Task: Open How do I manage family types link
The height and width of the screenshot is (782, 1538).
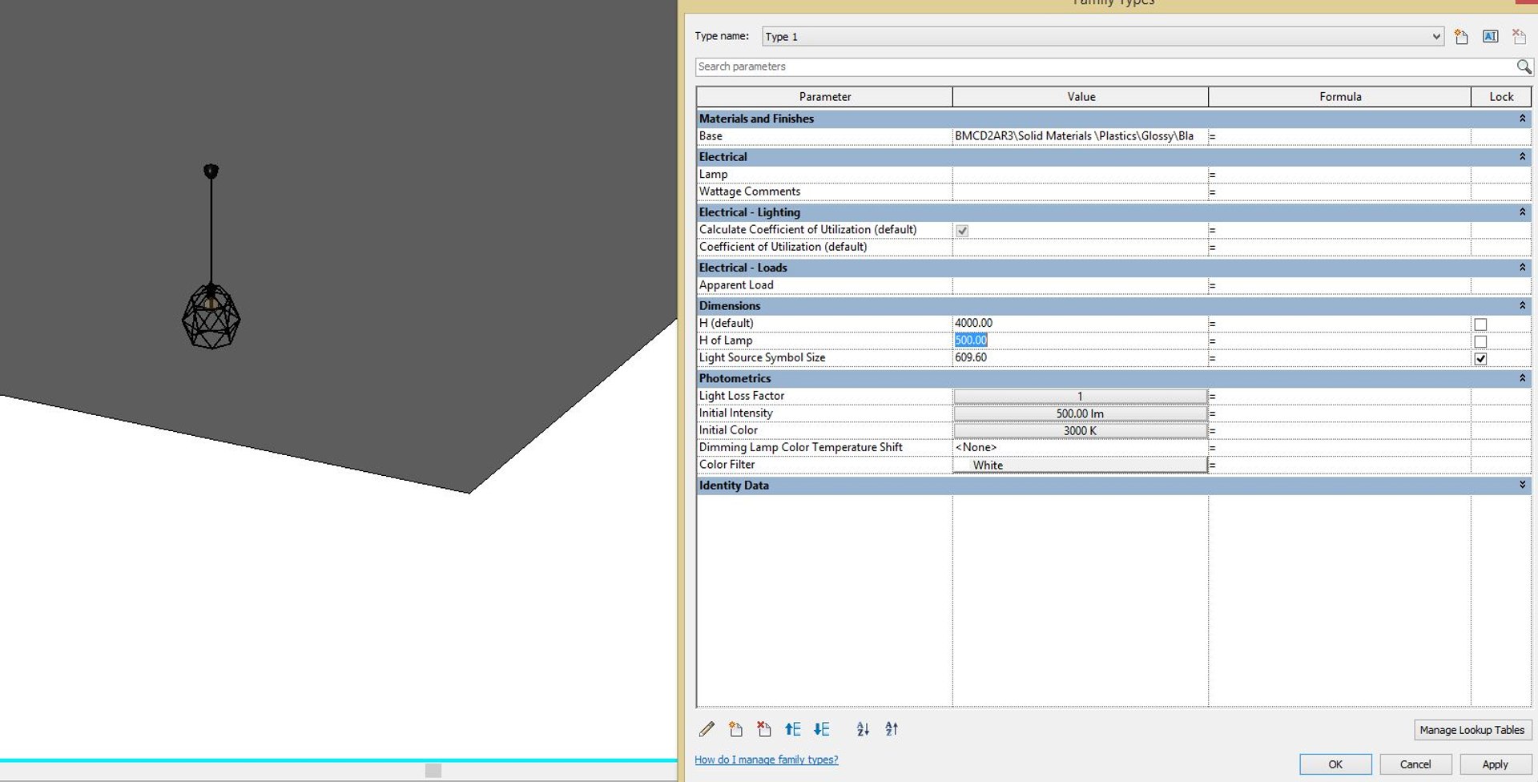Action: pyautogui.click(x=767, y=760)
